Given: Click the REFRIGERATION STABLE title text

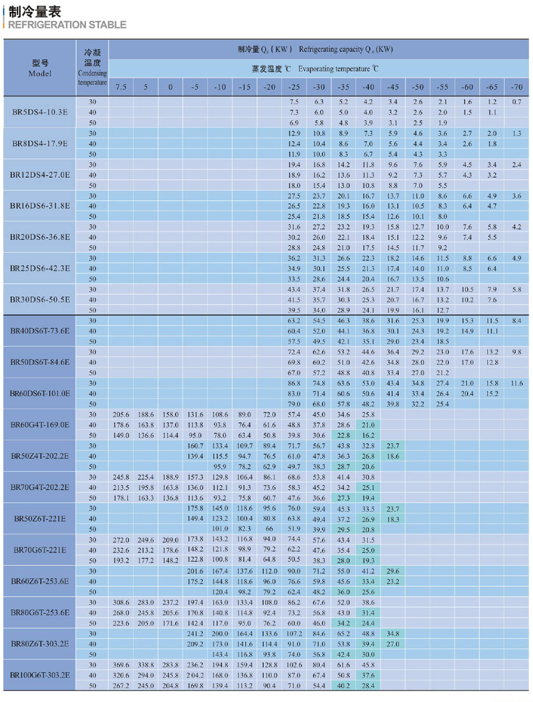Looking at the screenshot, I should (67, 25).
